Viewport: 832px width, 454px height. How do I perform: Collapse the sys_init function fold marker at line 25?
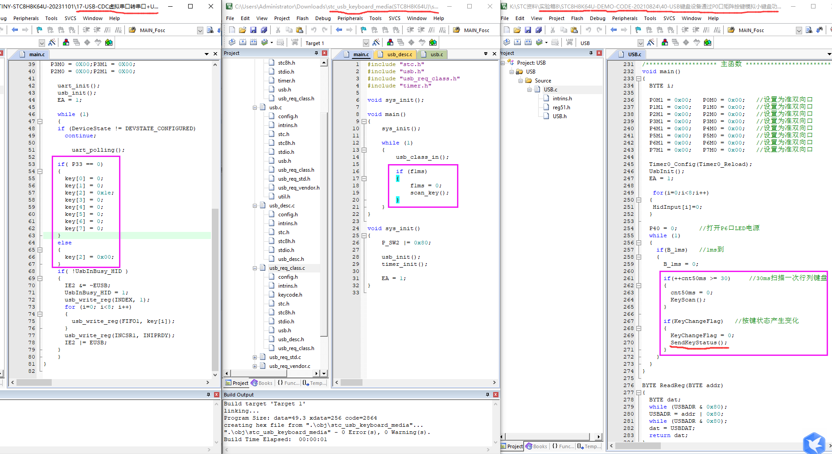click(x=364, y=235)
